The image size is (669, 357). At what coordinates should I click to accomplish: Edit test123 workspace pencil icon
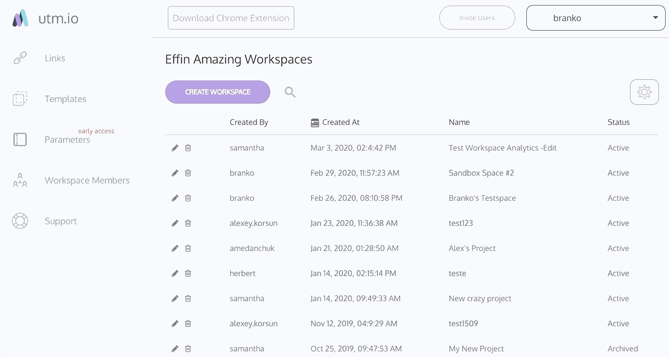point(175,223)
